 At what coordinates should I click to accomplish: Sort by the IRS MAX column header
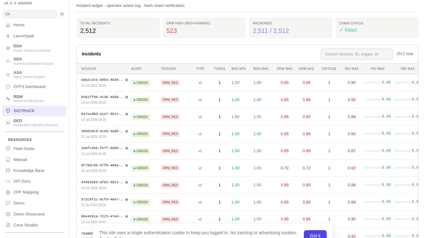click(x=352, y=69)
